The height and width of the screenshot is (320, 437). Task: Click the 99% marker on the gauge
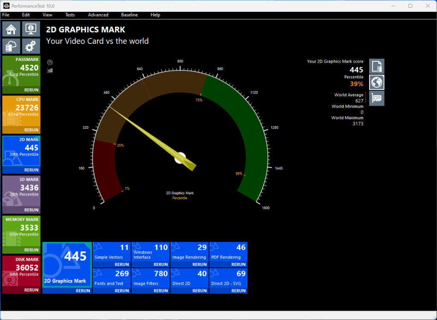click(x=239, y=173)
